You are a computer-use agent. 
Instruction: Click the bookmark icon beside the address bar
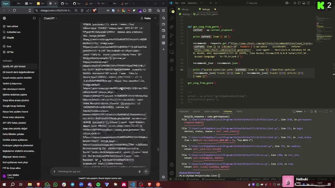click(30, 10)
